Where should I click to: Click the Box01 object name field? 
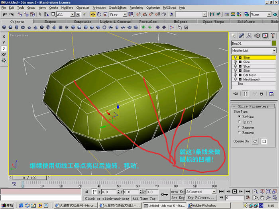pyautogui.click(x=251, y=43)
